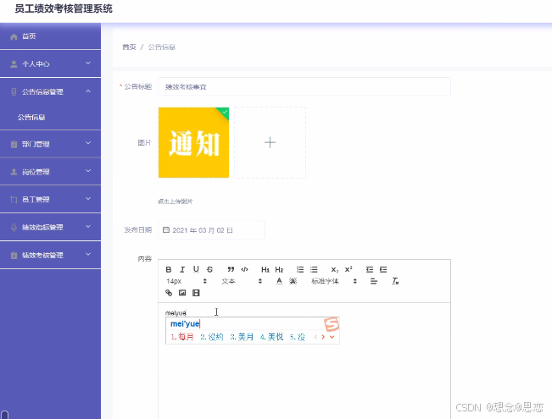Open the 标准字体 font family dropdown
This screenshot has height=419, width=552.
(x=334, y=281)
